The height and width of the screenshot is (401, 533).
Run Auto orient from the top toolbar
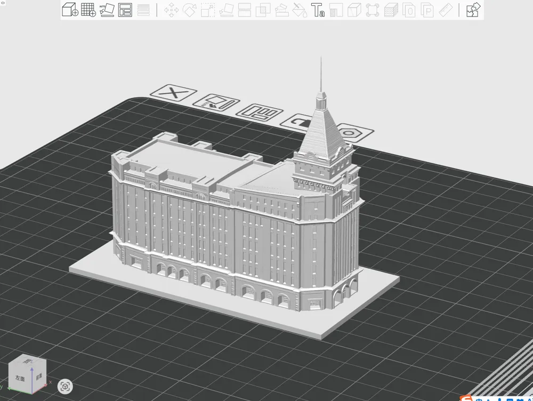[x=107, y=10]
